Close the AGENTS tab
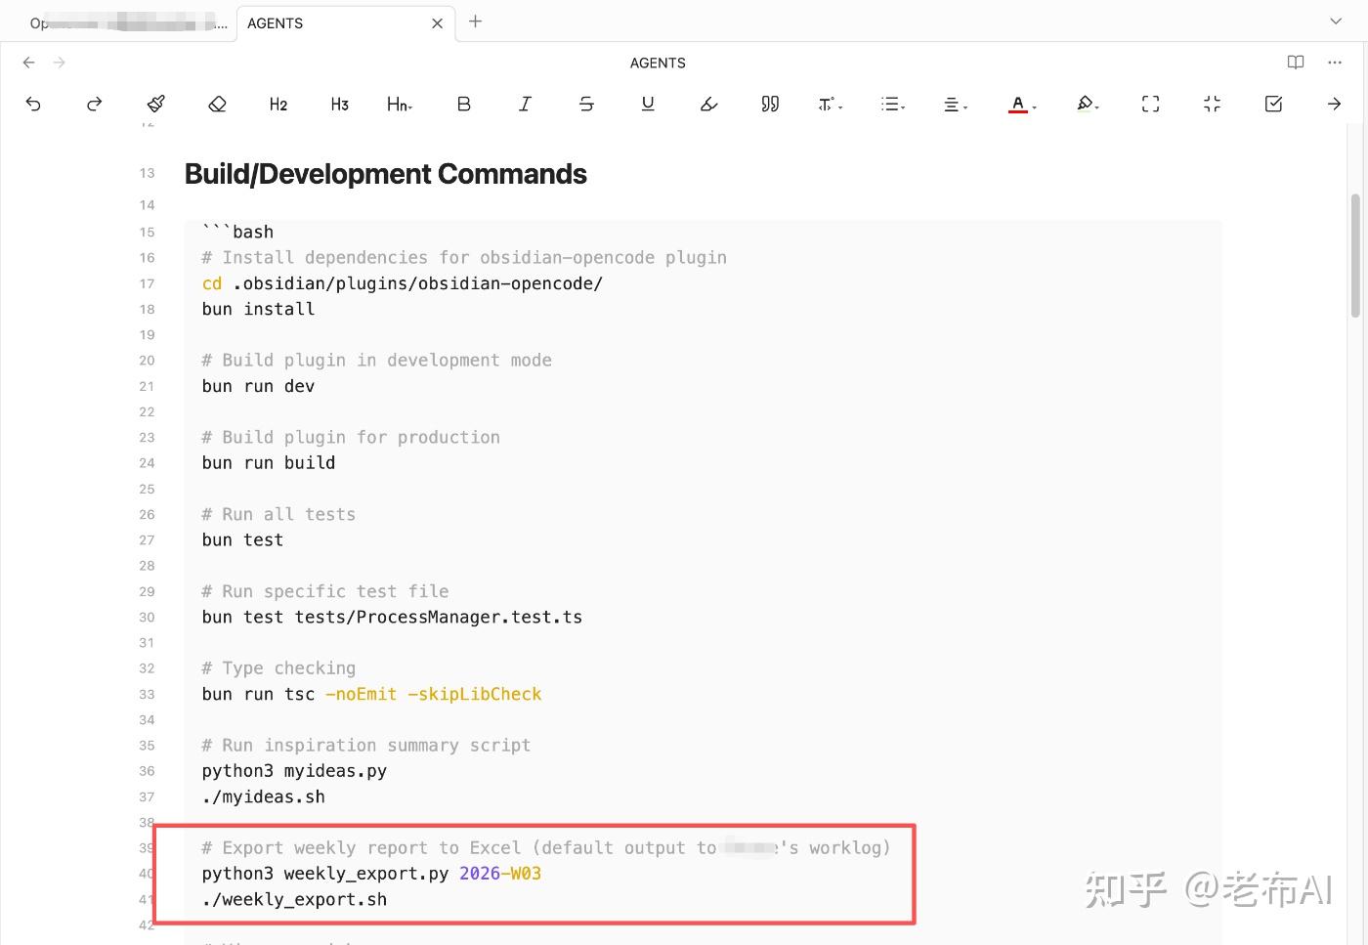Image resolution: width=1368 pixels, height=945 pixels. (437, 23)
